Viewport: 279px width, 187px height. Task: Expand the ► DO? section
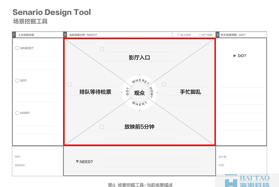[240, 56]
